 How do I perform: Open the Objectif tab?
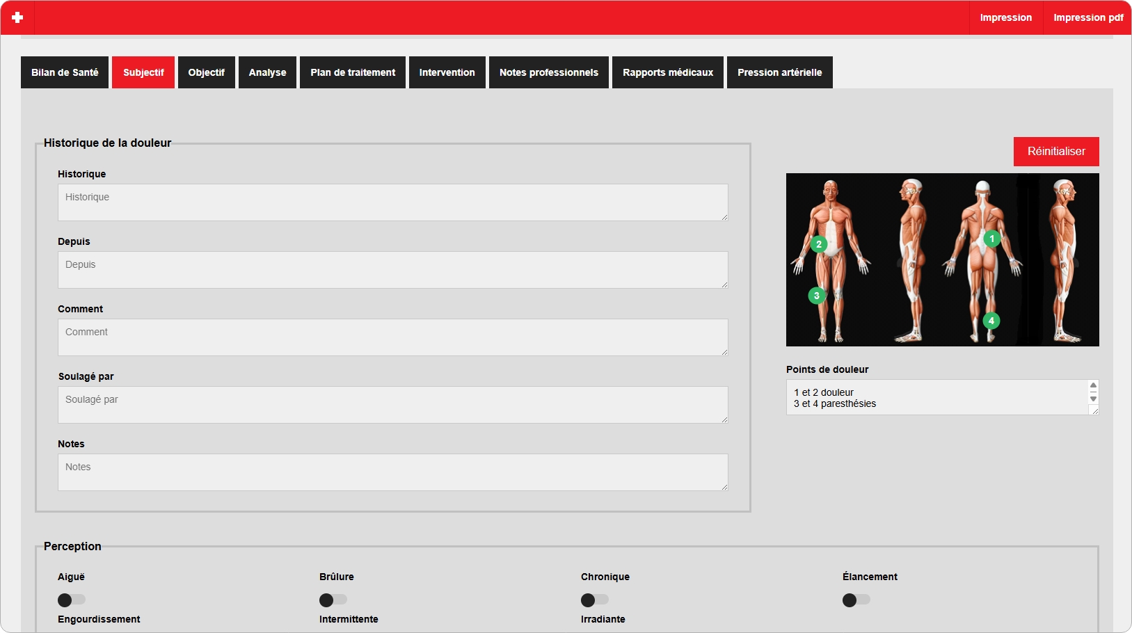207,72
